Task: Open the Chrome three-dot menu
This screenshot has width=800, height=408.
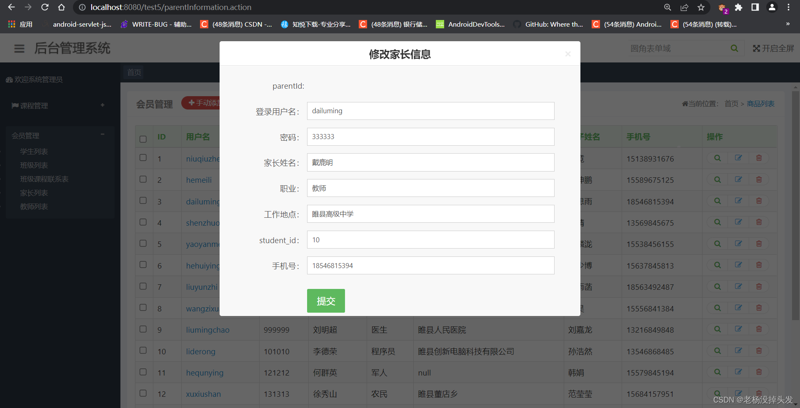Action: coord(788,7)
